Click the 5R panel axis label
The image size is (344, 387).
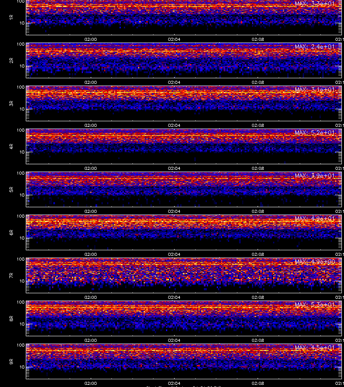point(11,189)
